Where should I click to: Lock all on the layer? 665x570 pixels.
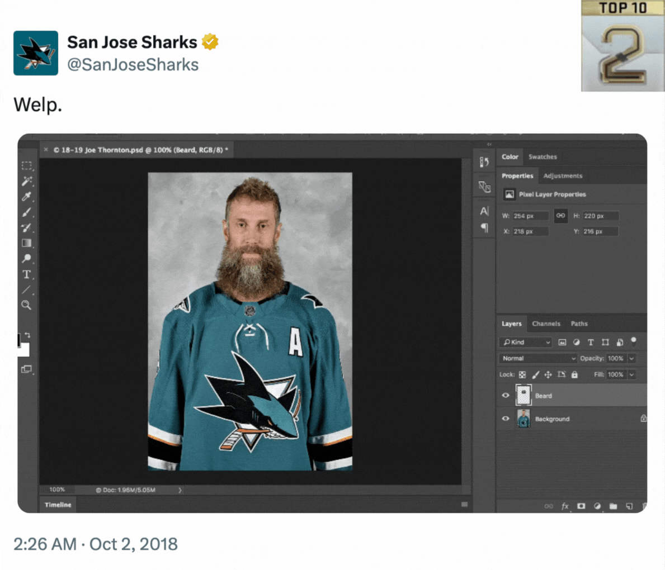coord(574,374)
